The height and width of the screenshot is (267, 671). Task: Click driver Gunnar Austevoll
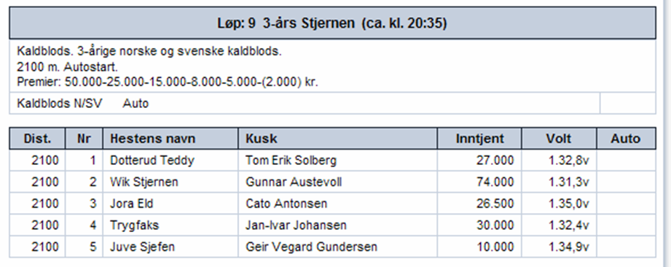[x=294, y=182]
